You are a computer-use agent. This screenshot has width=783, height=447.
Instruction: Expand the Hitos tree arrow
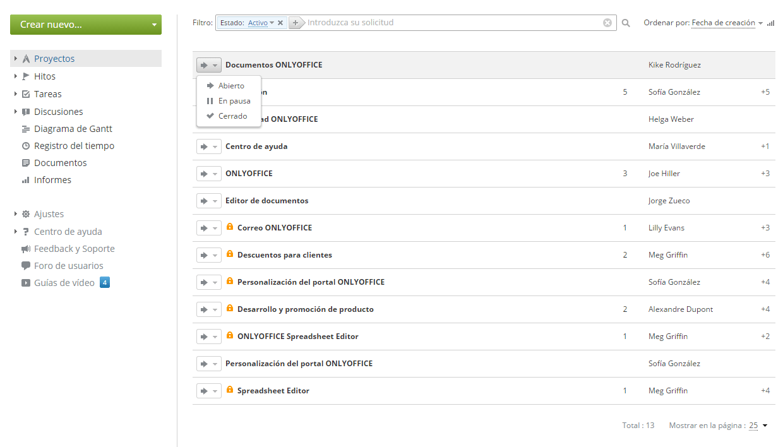point(15,76)
